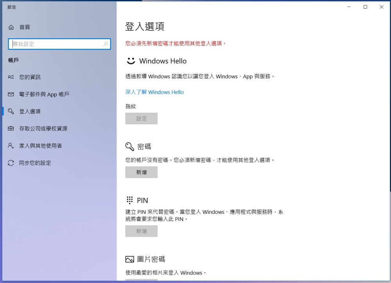Click the key icon beside 登入選項 in sidebar
391x283 pixels.
click(11, 111)
